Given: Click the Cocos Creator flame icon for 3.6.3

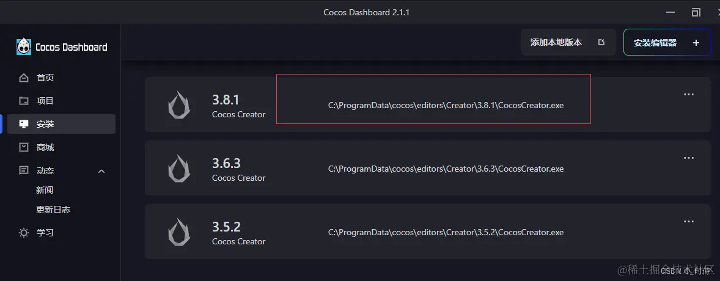Looking at the screenshot, I should [x=179, y=169].
